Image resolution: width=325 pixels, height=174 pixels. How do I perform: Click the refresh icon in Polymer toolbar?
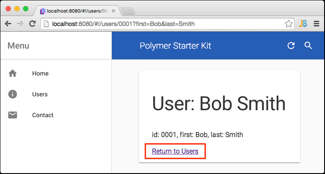pyautogui.click(x=291, y=46)
